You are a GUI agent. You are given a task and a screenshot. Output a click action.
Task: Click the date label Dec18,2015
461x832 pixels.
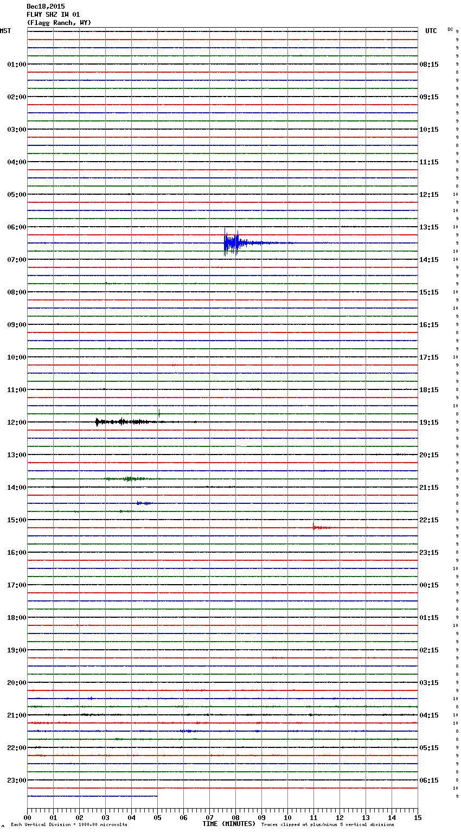(x=46, y=7)
